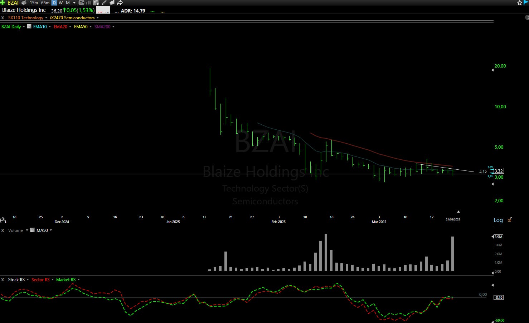The height and width of the screenshot is (323, 529).
Task: Close the sector row with its x
Action: pos(3,18)
